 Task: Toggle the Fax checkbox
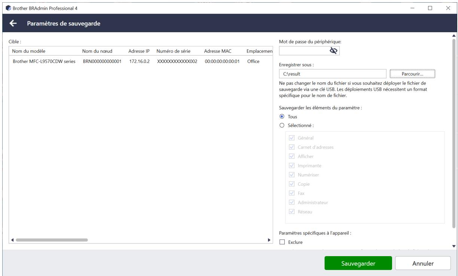tap(292, 193)
